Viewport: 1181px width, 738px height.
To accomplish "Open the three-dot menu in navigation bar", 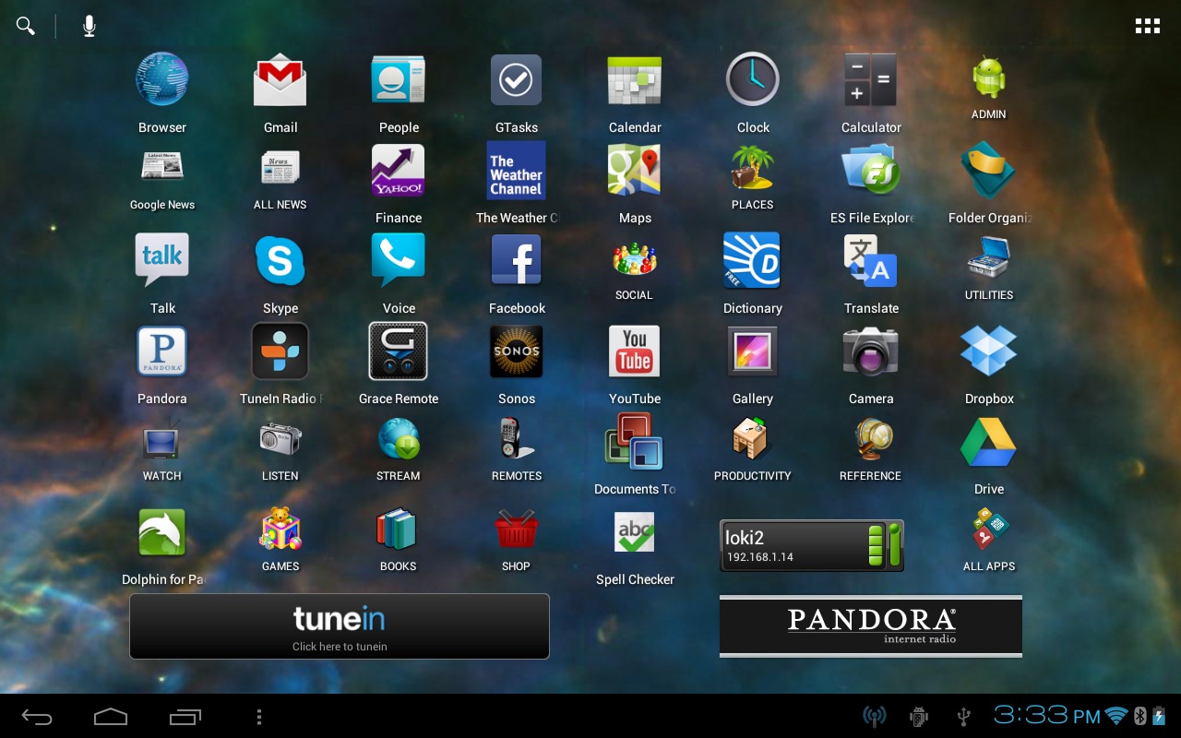I will coord(258,717).
